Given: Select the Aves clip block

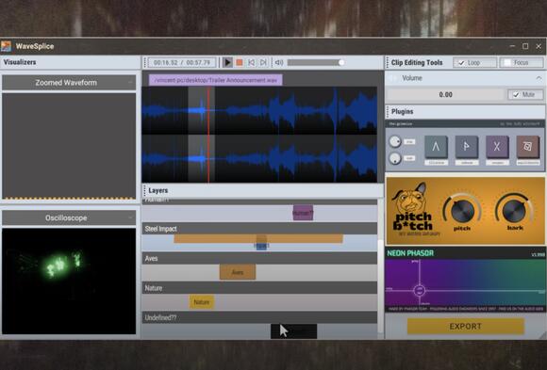Looking at the screenshot, I should pos(238,272).
